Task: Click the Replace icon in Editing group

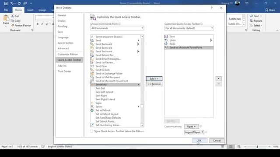Action: 252,21
